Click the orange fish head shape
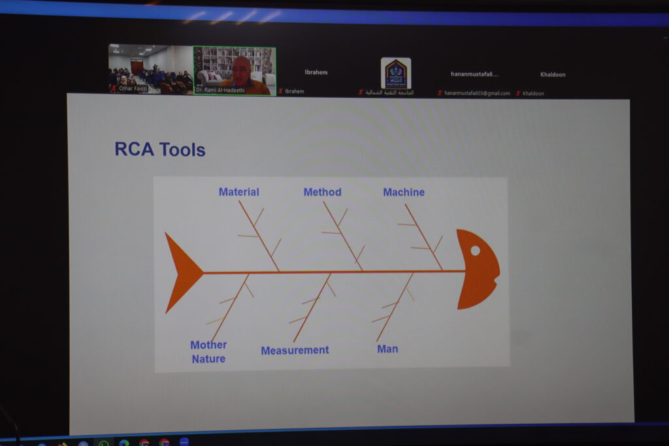Image resolution: width=669 pixels, height=446 pixels. [x=477, y=269]
